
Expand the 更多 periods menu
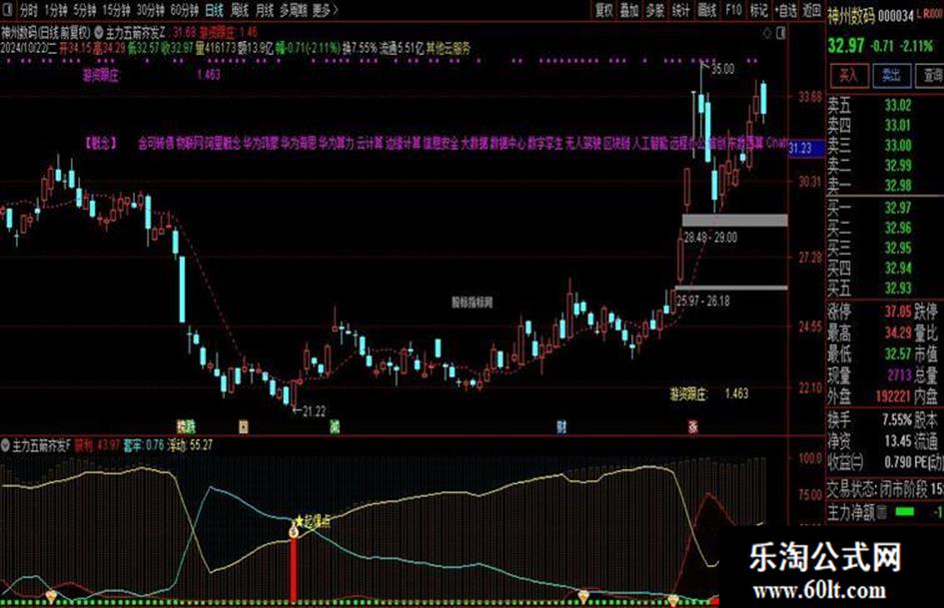(325, 10)
